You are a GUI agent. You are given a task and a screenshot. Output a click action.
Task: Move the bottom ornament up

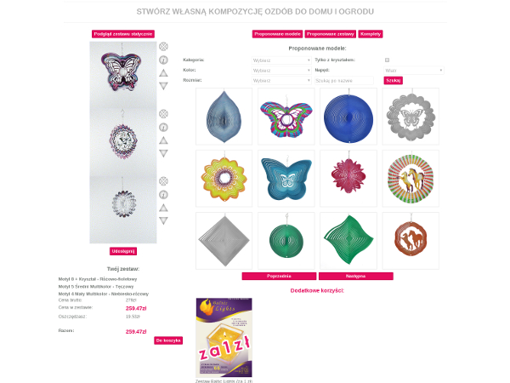[163, 208]
